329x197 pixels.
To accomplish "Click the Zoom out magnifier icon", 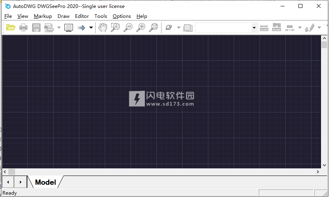I will point(128,27).
